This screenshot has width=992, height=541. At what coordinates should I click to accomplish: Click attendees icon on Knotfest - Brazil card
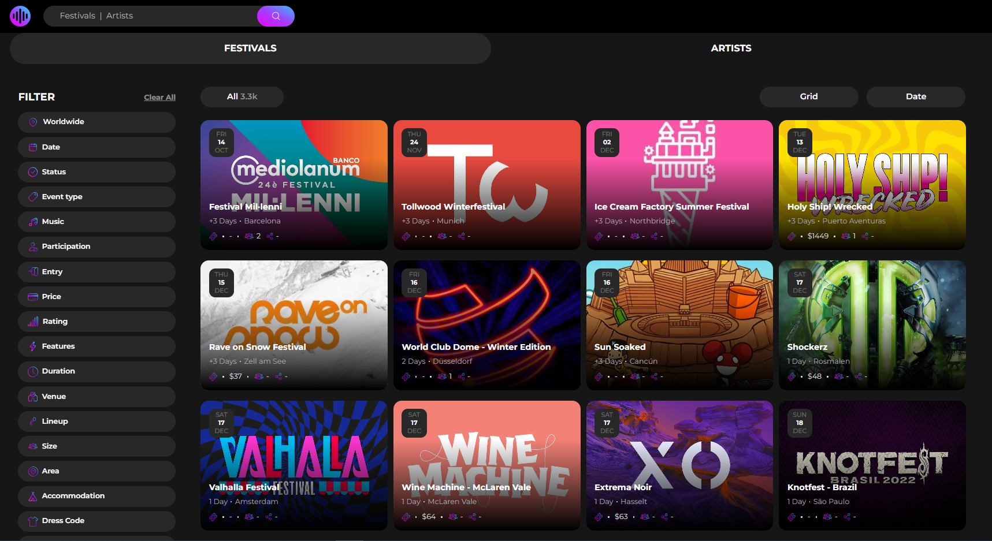[x=827, y=517]
